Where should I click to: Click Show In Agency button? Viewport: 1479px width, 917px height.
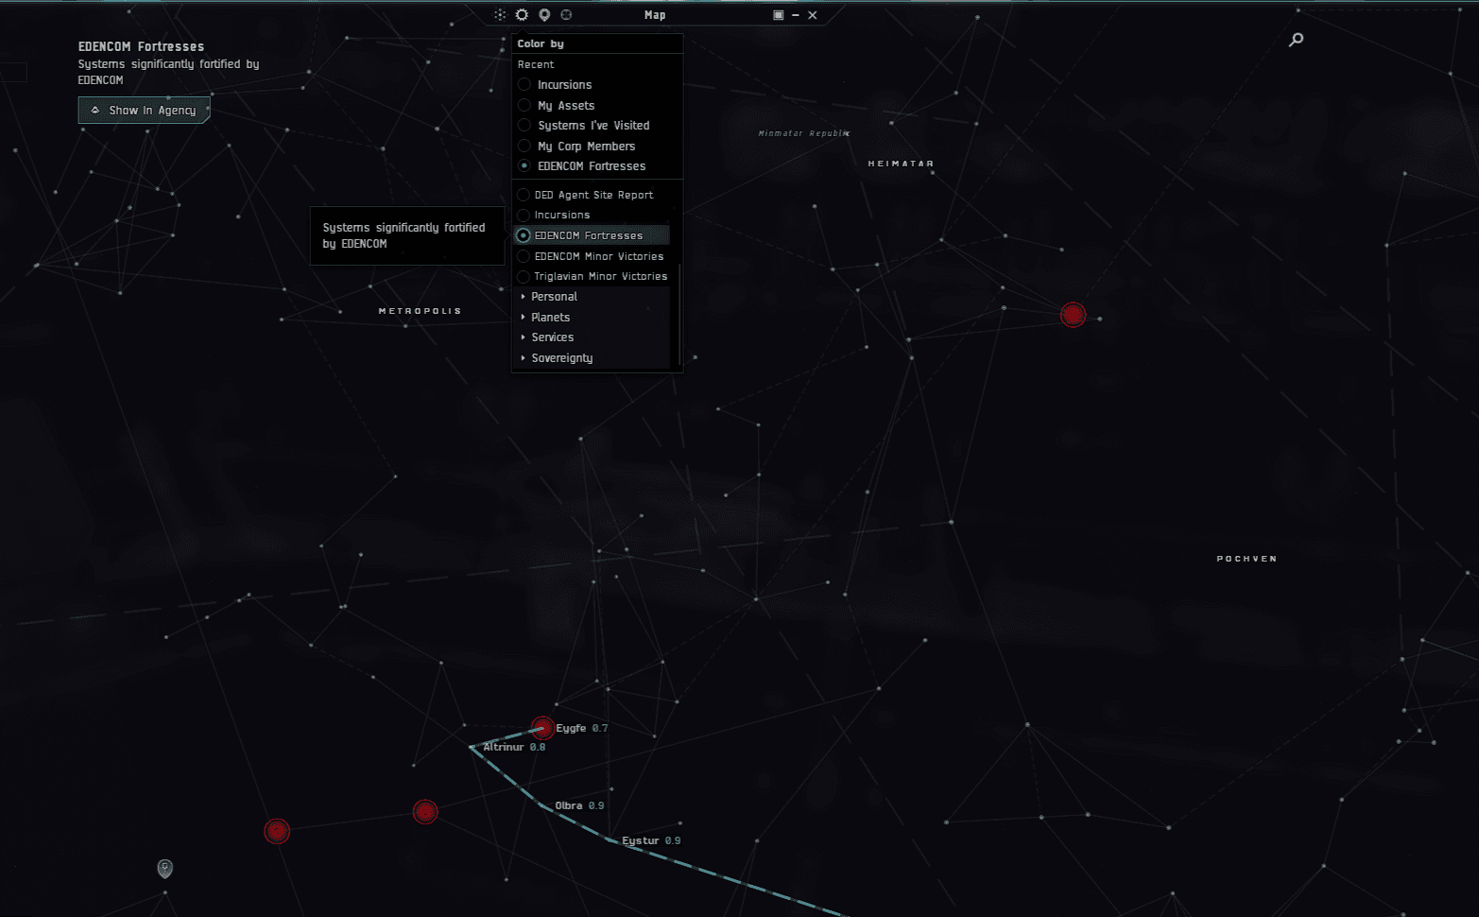(144, 111)
